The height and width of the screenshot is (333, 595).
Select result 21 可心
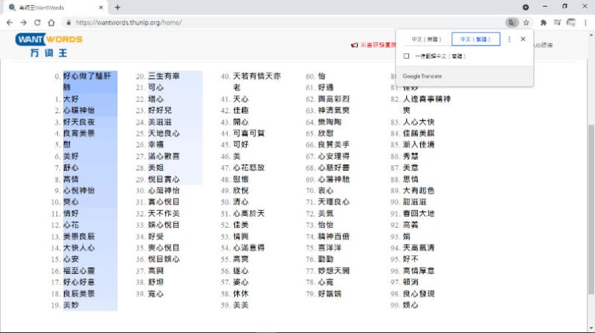(x=155, y=88)
